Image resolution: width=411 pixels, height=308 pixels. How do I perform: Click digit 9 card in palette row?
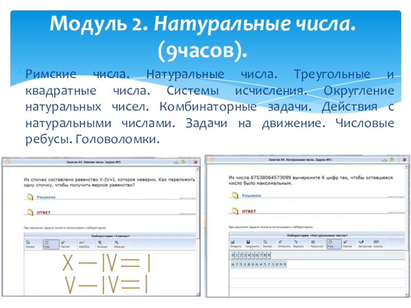268,255
